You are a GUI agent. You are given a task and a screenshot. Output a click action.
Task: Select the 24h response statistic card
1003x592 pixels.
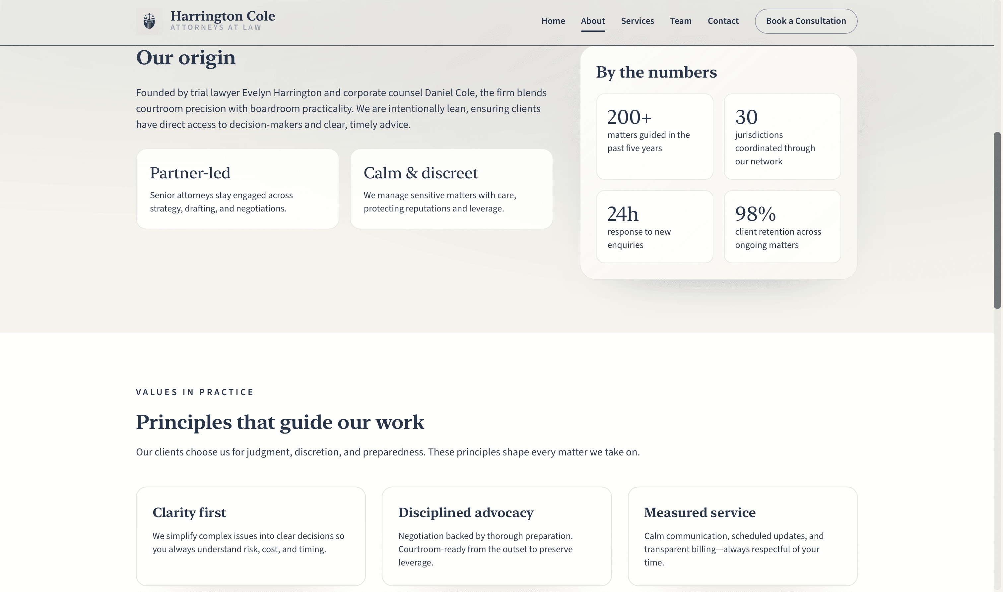(x=654, y=226)
